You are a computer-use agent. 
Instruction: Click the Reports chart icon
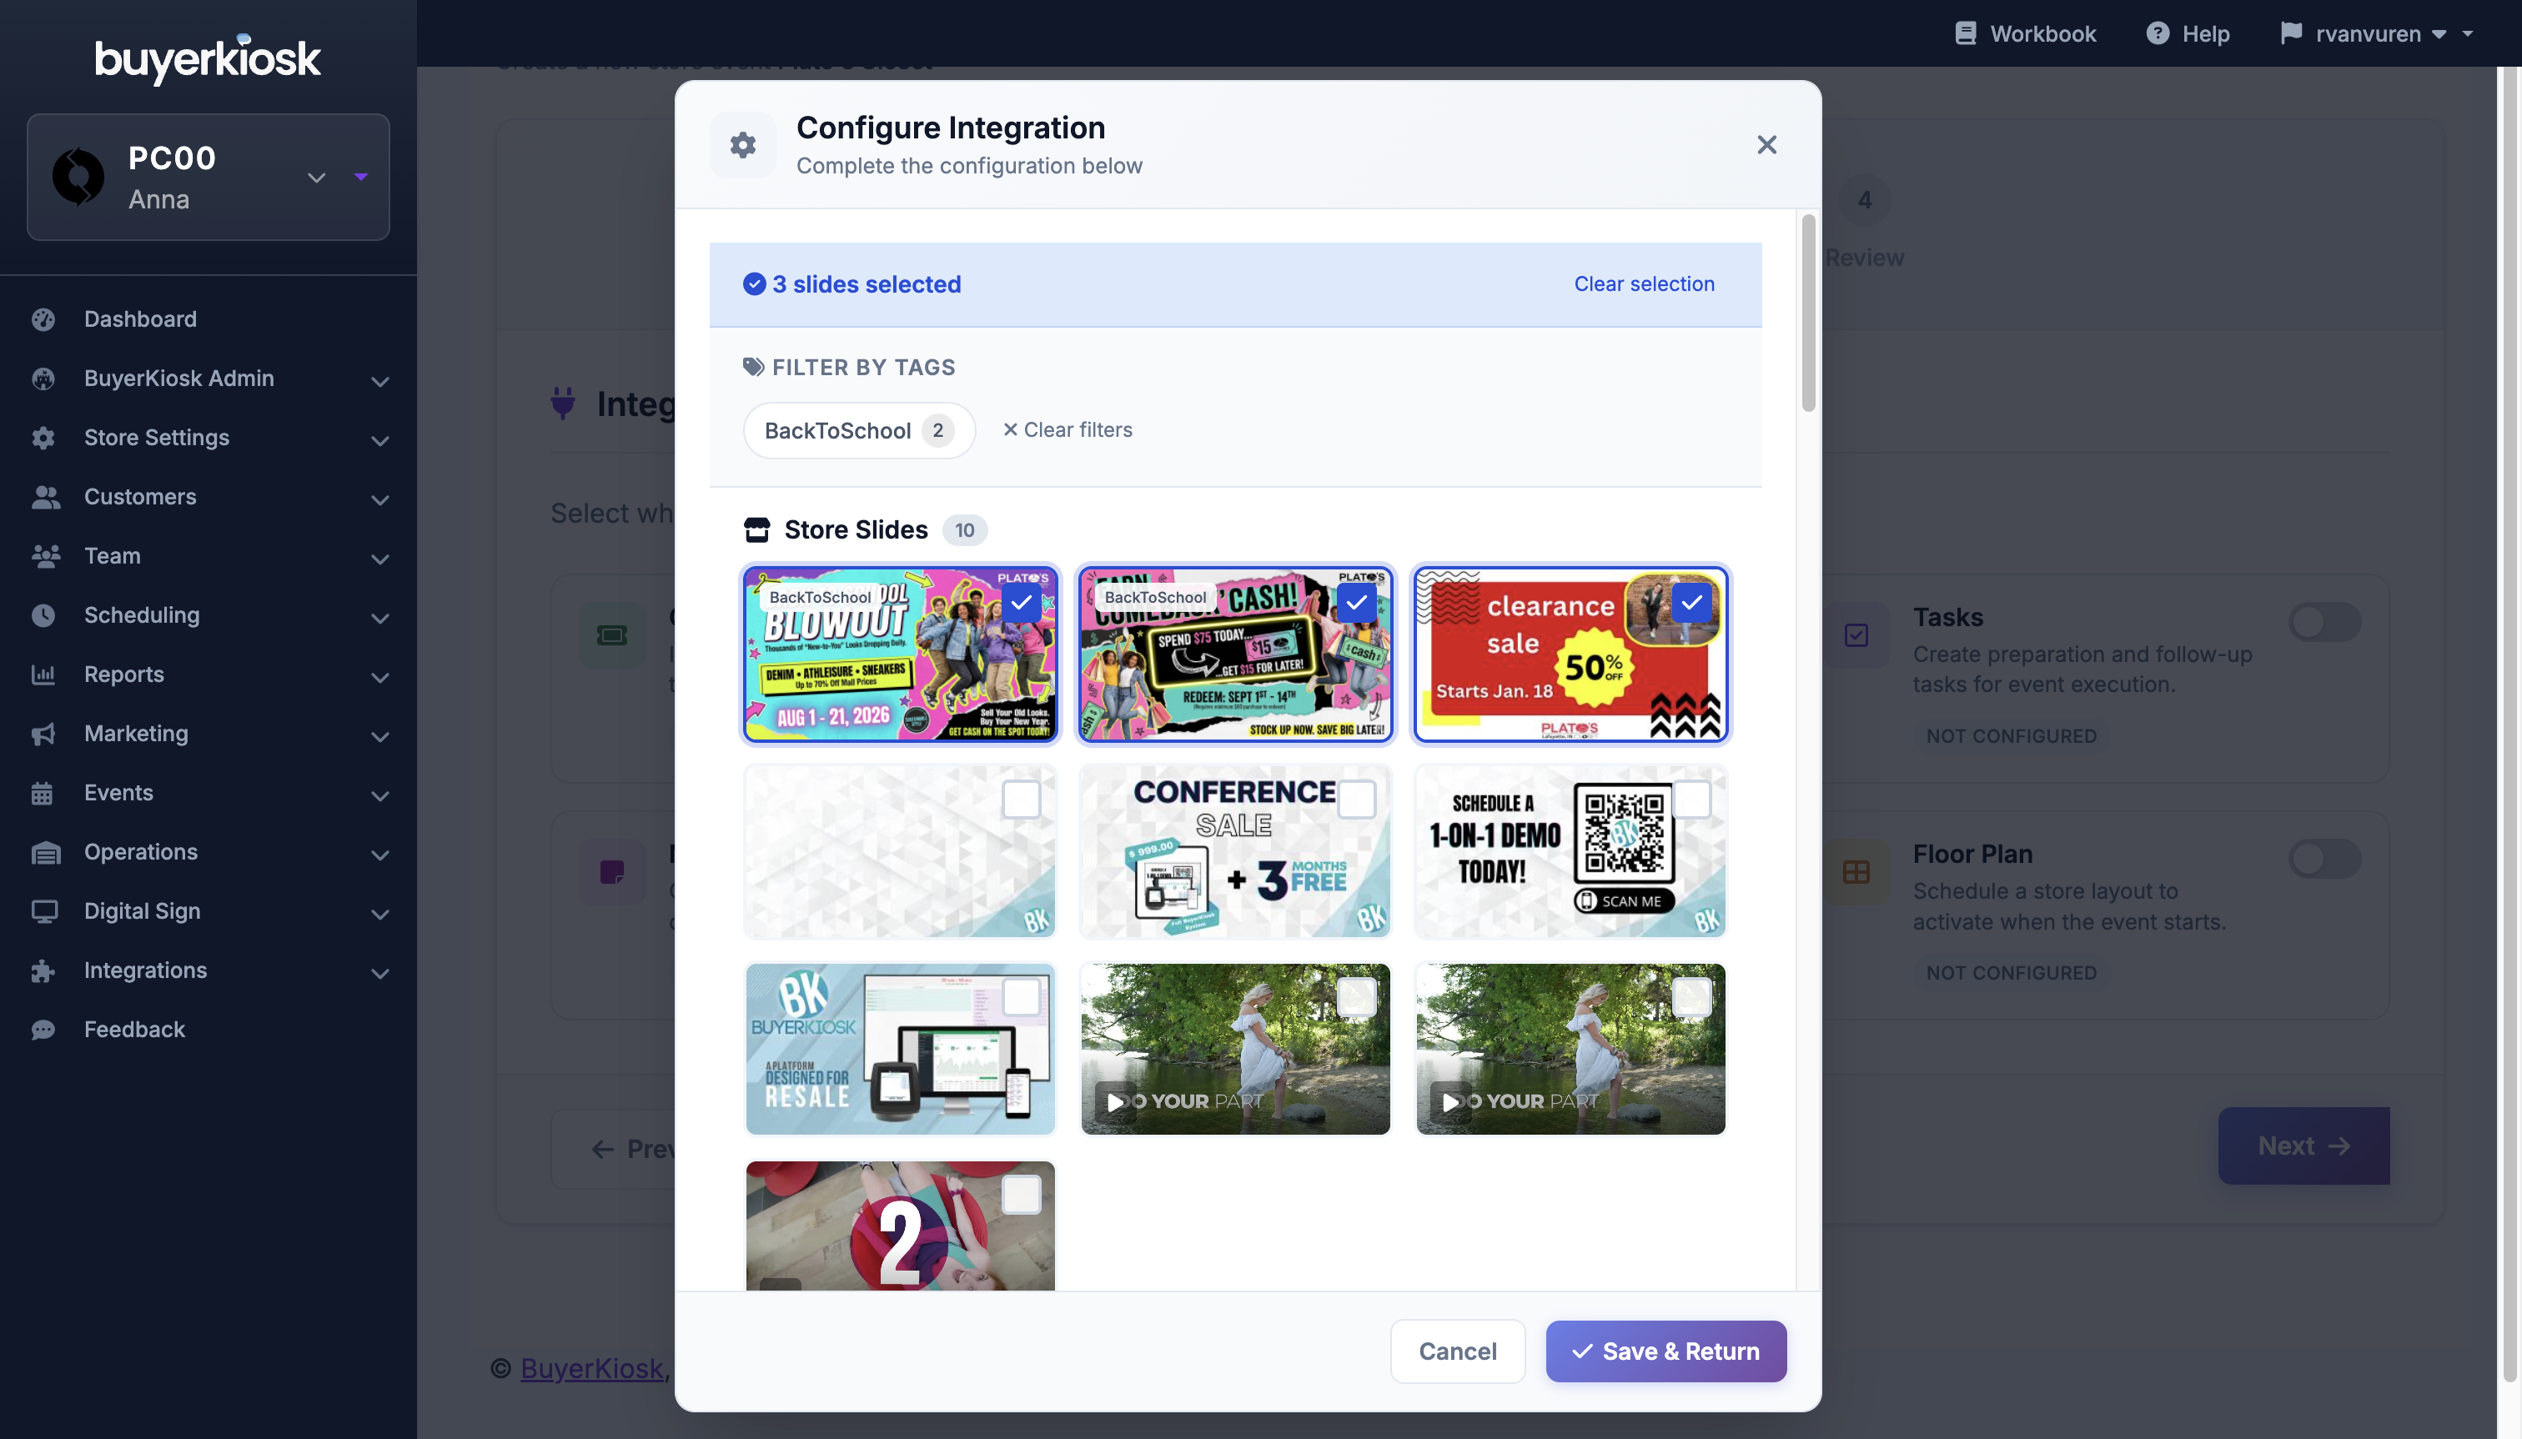[x=43, y=674]
